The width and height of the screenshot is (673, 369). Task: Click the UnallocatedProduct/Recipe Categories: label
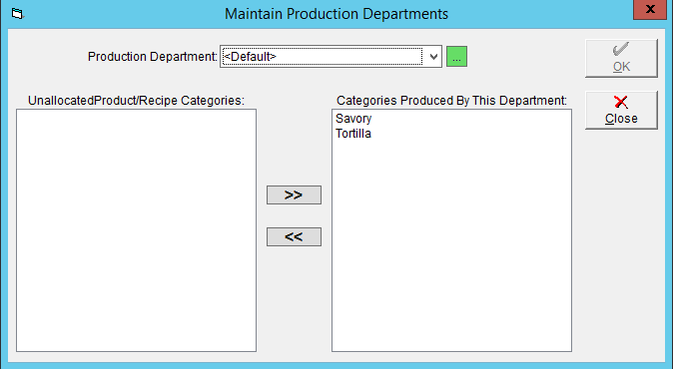click(x=136, y=101)
